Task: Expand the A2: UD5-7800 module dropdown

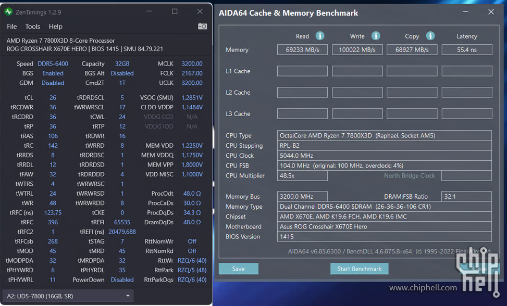Action: (x=68, y=296)
